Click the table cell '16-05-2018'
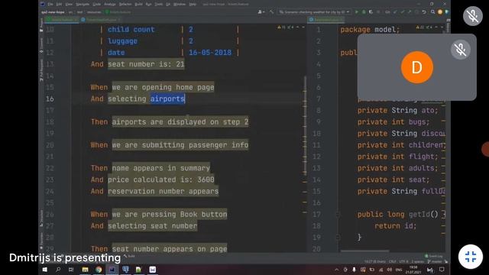 pos(210,53)
